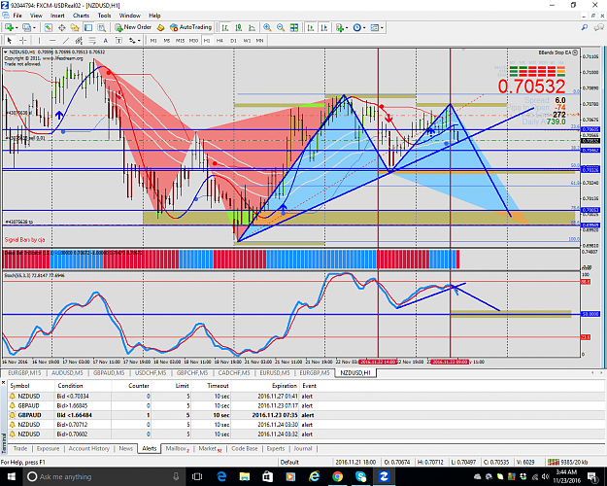The height and width of the screenshot is (486, 607).
Task: Switch timeframe to M5
Action: pos(166,40)
